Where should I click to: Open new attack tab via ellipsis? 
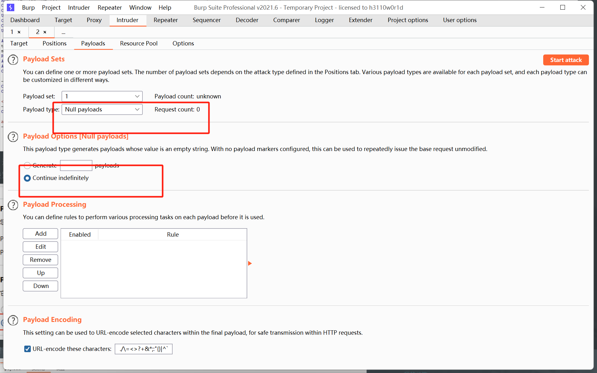pos(63,32)
